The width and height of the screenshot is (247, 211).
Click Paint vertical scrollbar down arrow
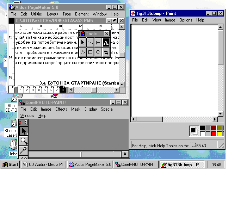(x=221, y=114)
